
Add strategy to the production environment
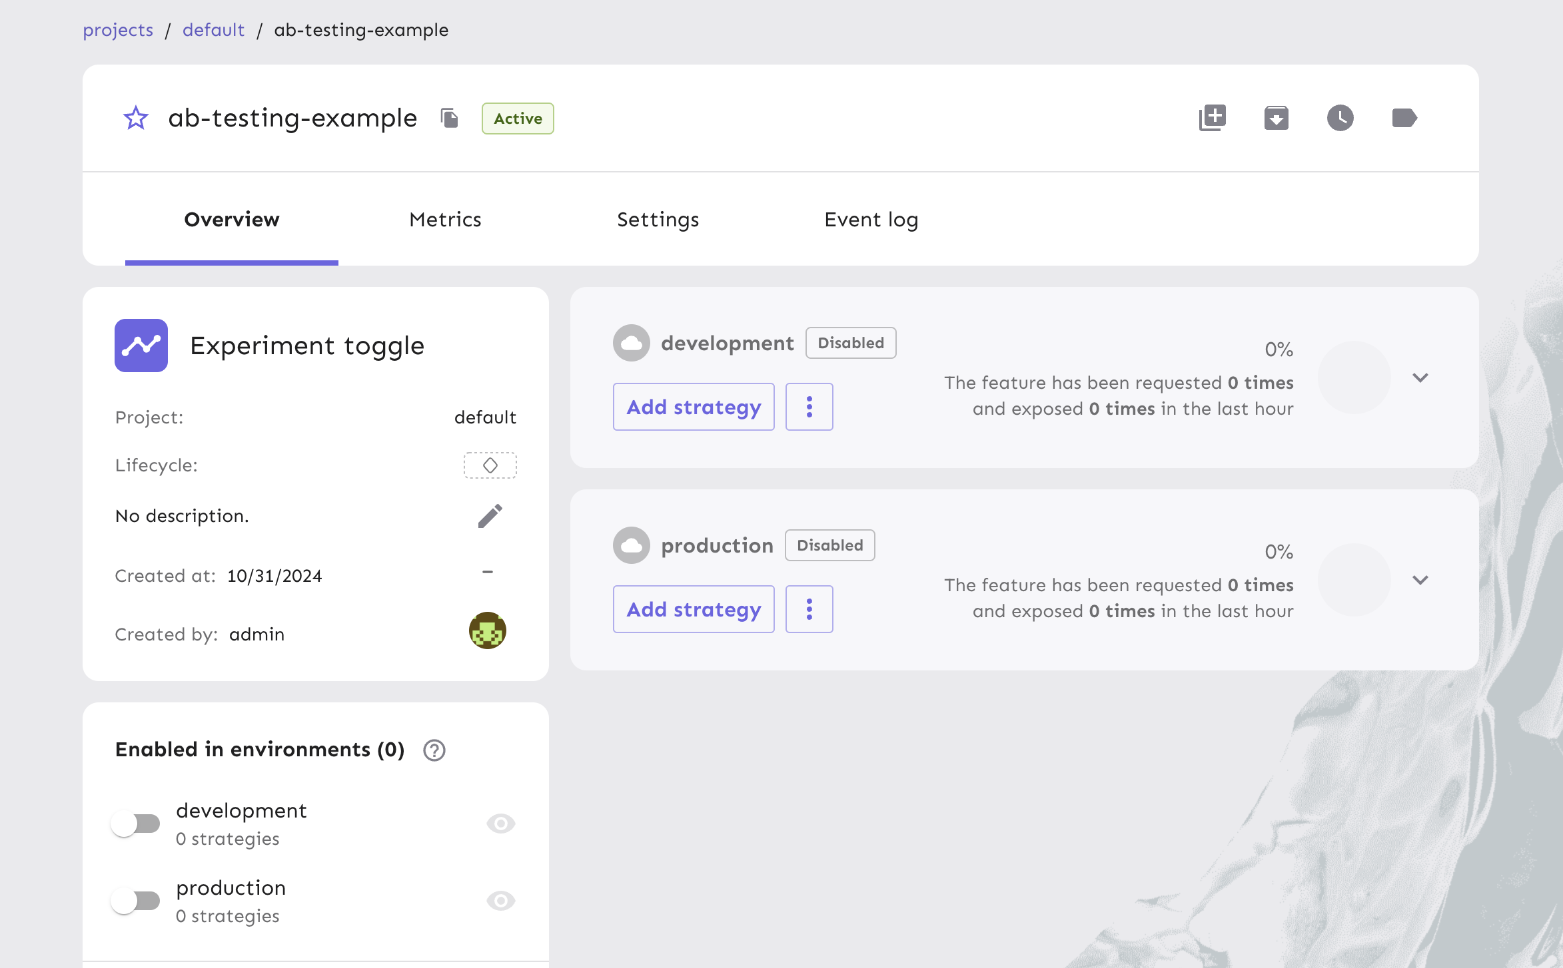click(693, 608)
